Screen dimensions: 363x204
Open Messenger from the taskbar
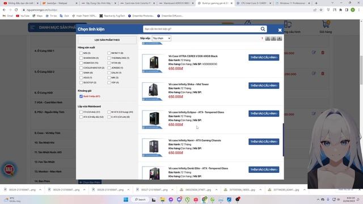(171, 199)
